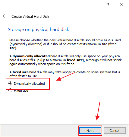
Task: Click bold dynamically allocated in the second paragraph
Action: (31, 56)
